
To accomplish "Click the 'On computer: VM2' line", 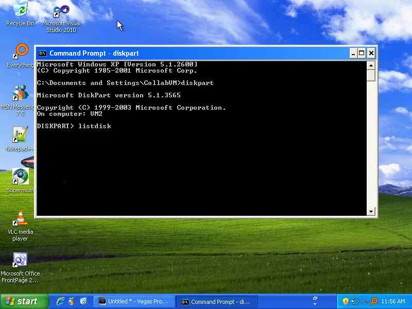I will [x=70, y=114].
